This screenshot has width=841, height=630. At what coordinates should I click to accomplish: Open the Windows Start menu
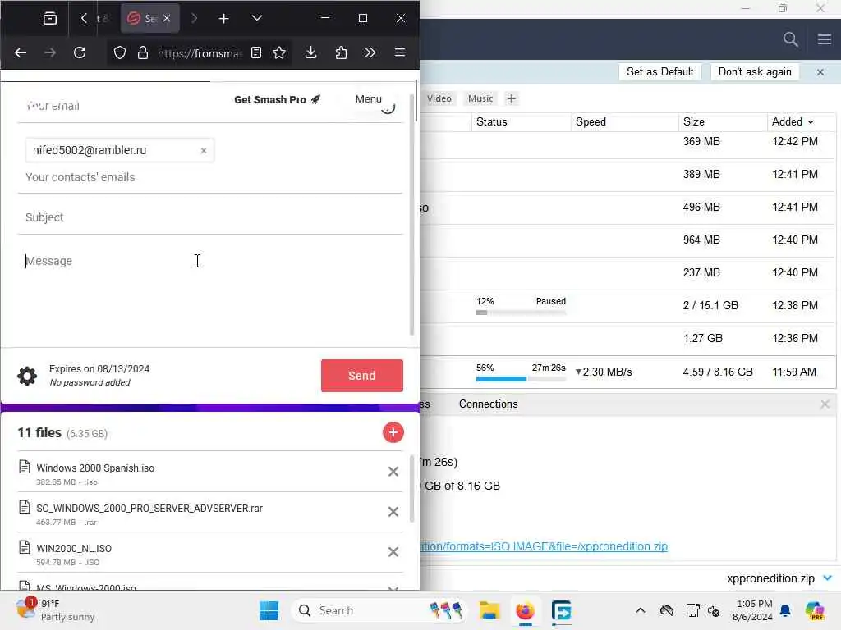269,610
